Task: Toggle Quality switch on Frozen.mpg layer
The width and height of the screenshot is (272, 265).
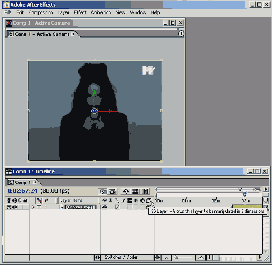Action: coord(117,207)
